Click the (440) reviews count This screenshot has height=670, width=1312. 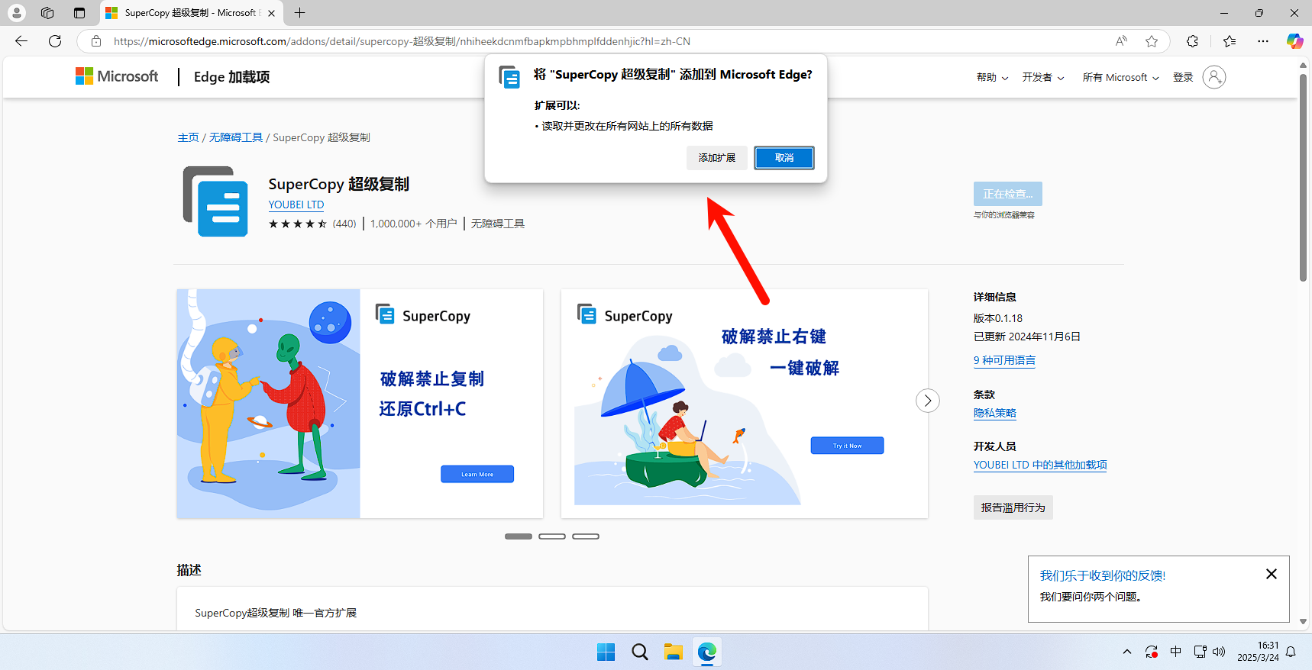(x=344, y=224)
